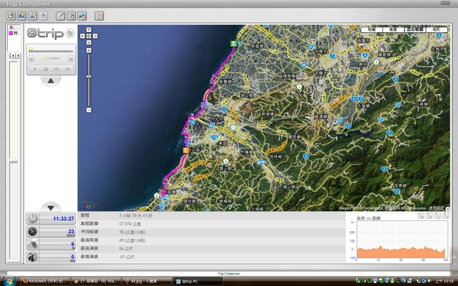Switch map to the first map-type tab
The width and height of the screenshot is (458, 286).
pos(372,30)
